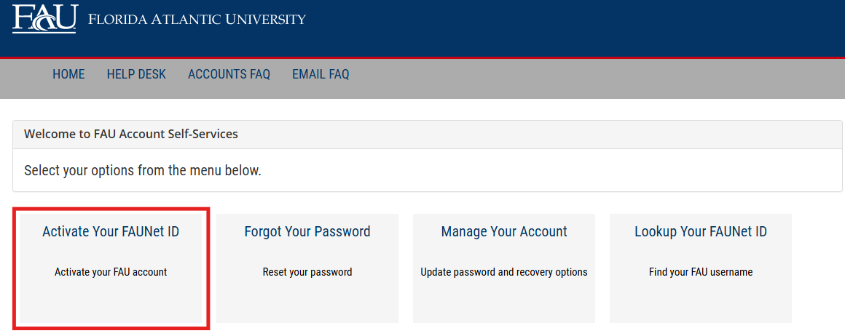Open the Lookup Your FAUNet ID heading
The width and height of the screenshot is (845, 336).
701,231
